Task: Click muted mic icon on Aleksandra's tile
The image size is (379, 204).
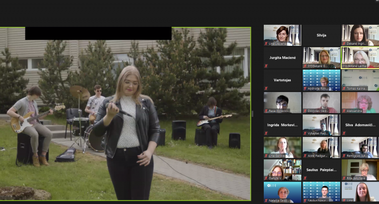Action: point(344,111)
